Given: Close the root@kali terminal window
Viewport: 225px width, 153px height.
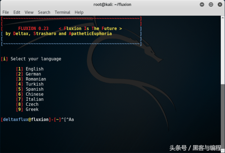Looking at the screenshot, I should (x=220, y=4).
